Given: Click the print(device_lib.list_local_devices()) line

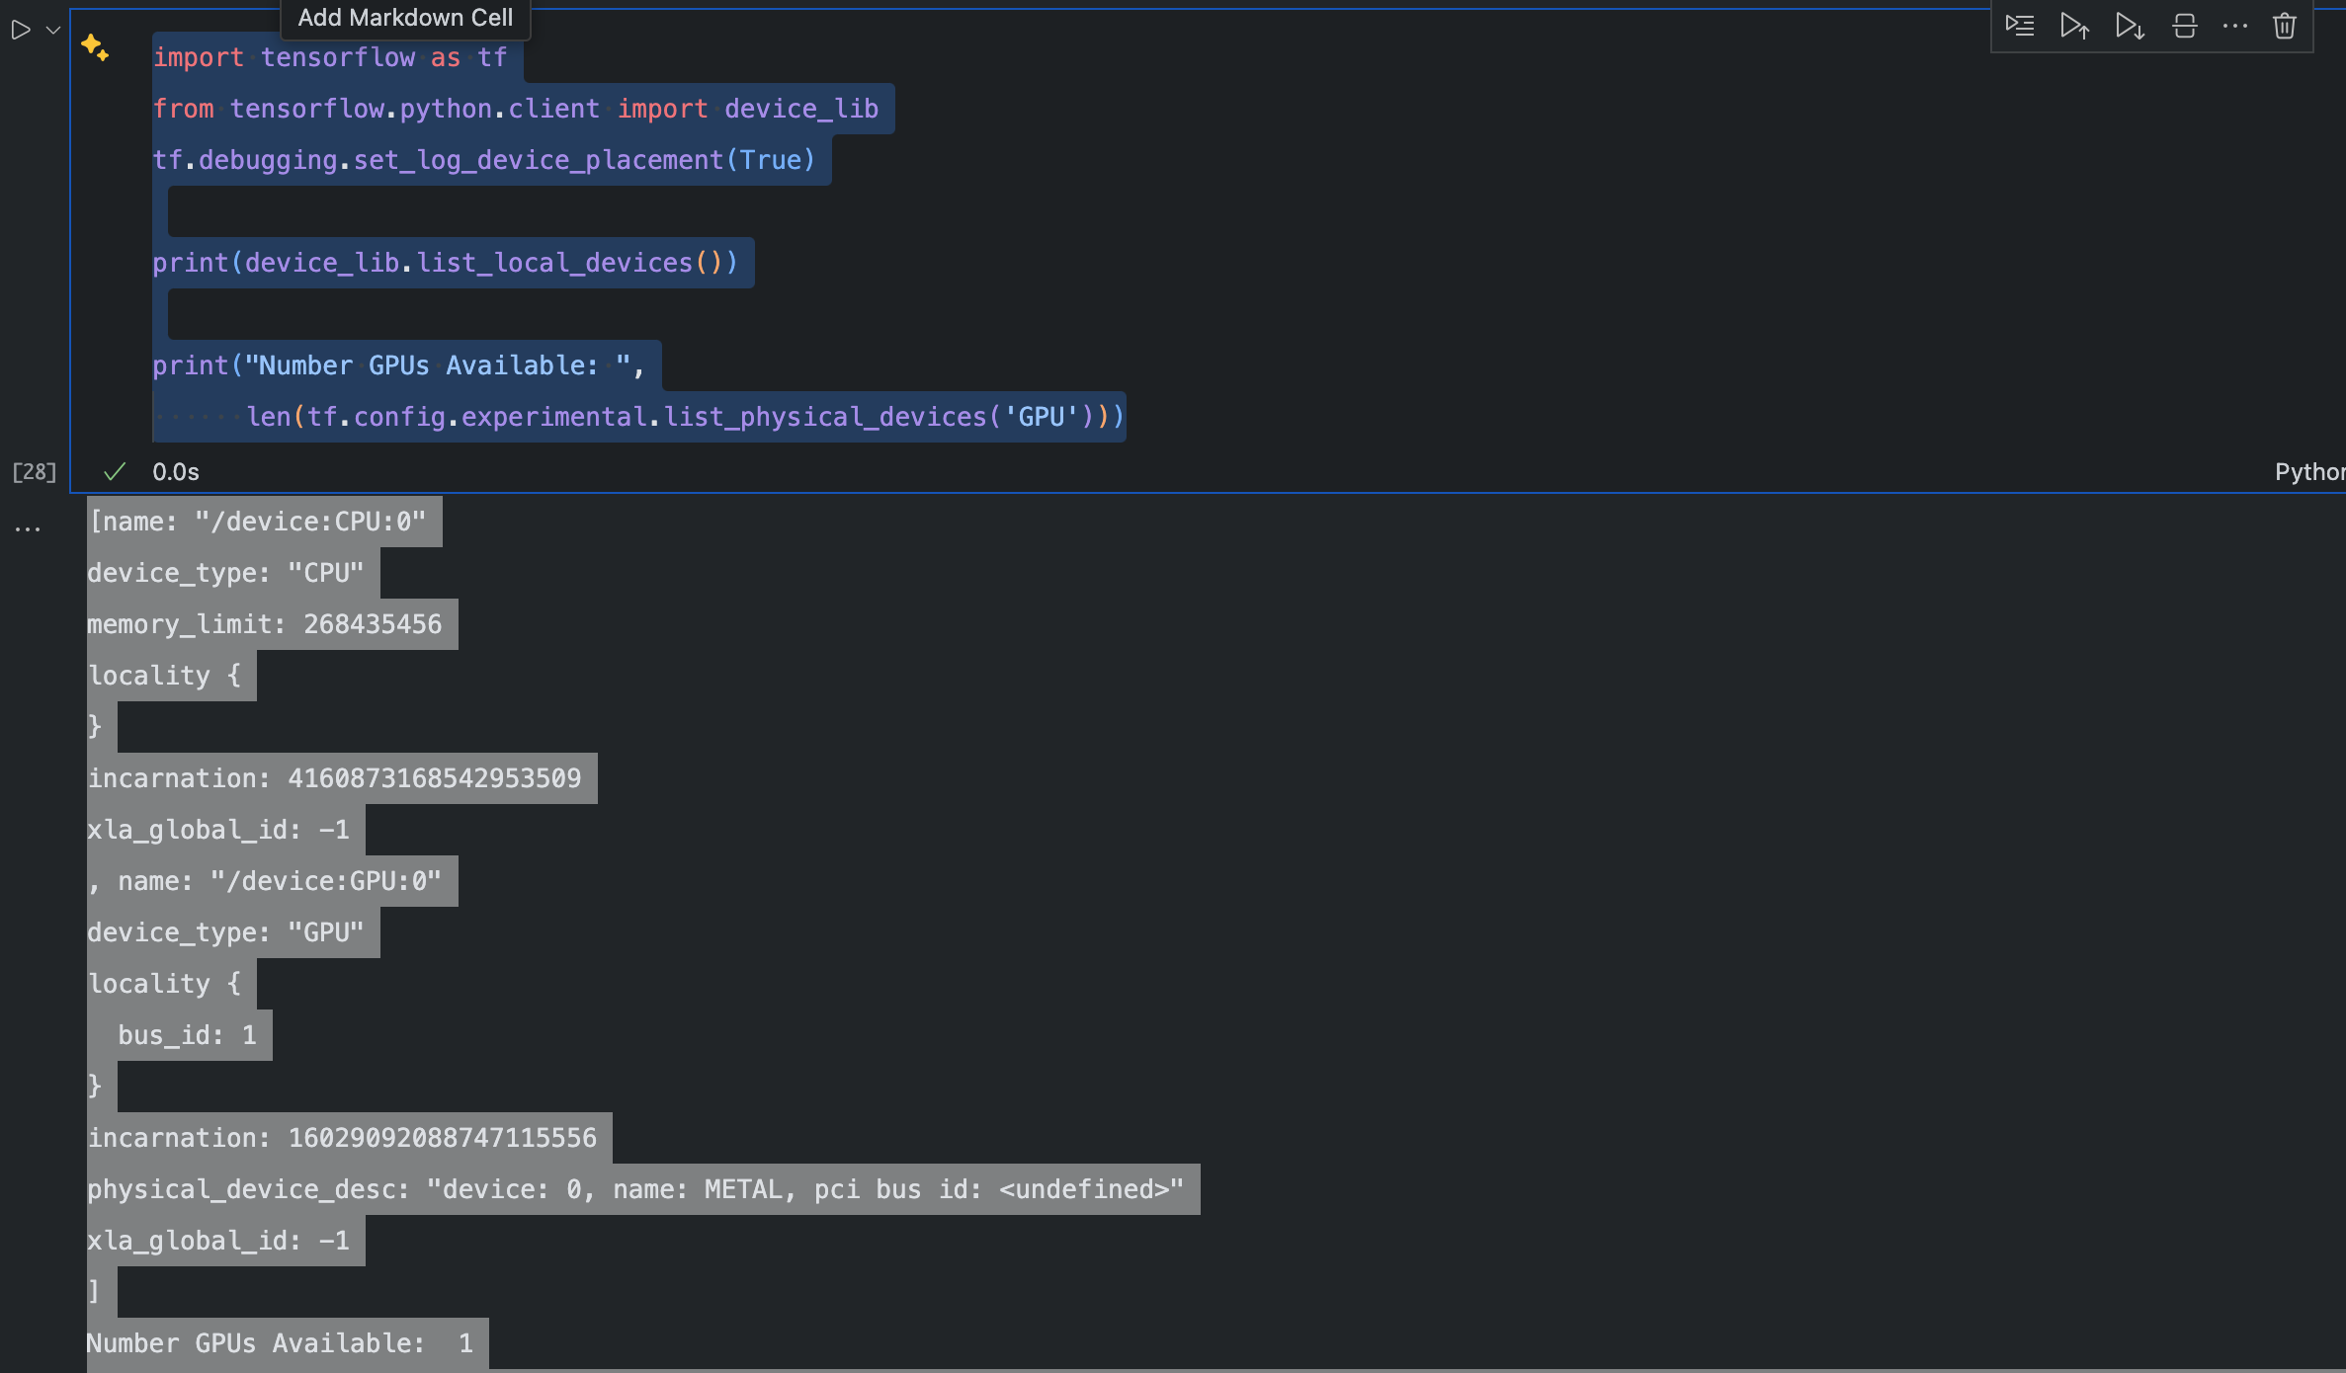Looking at the screenshot, I should pyautogui.click(x=446, y=263).
